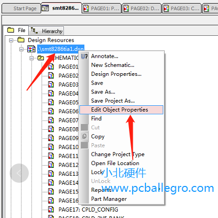
Task: Select the PAGE05 tree row label
Action: click(x=68, y=102)
